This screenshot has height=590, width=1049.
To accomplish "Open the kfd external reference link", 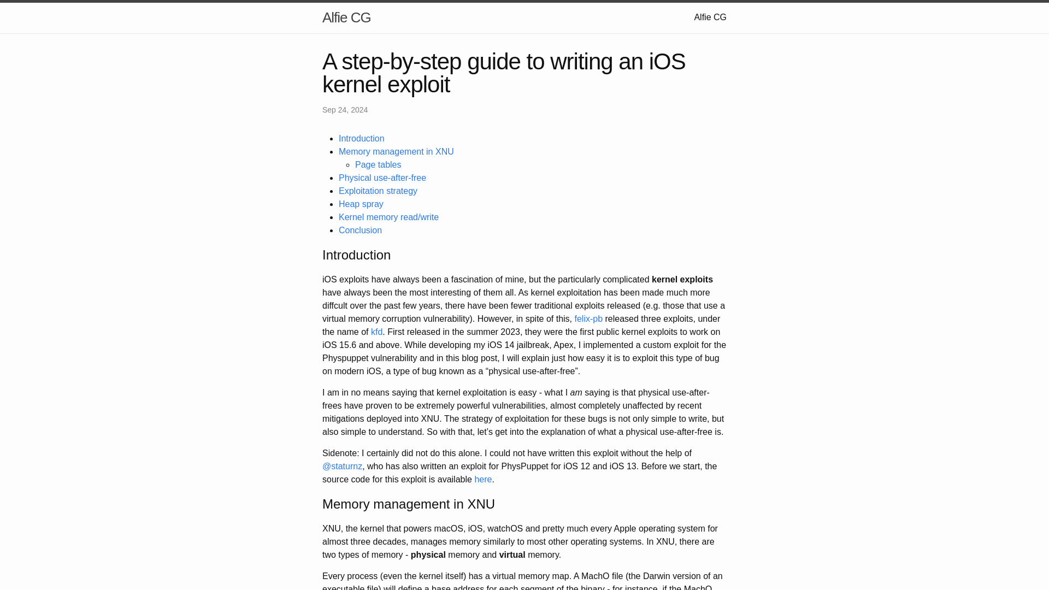I will coord(376,332).
